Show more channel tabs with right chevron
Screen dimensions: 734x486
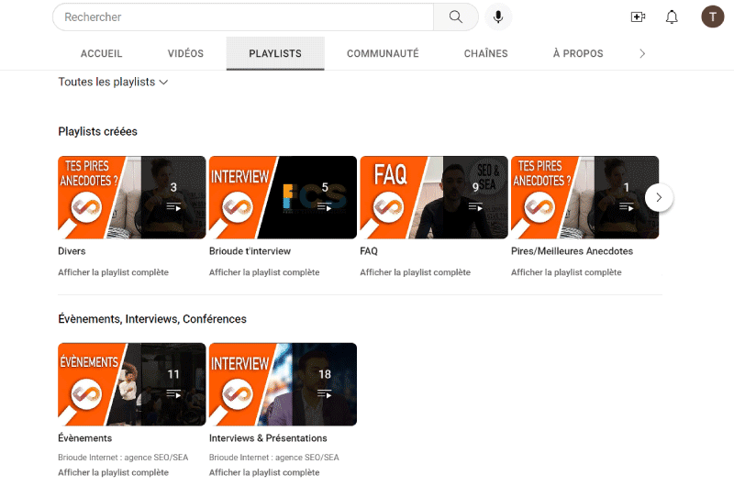click(642, 54)
